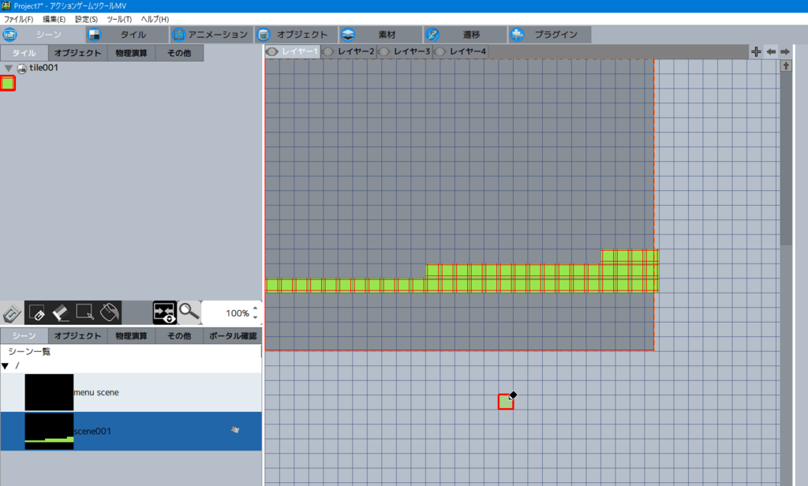808x486 pixels.
Task: Toggle the layer sync view icon
Action: pos(164,313)
